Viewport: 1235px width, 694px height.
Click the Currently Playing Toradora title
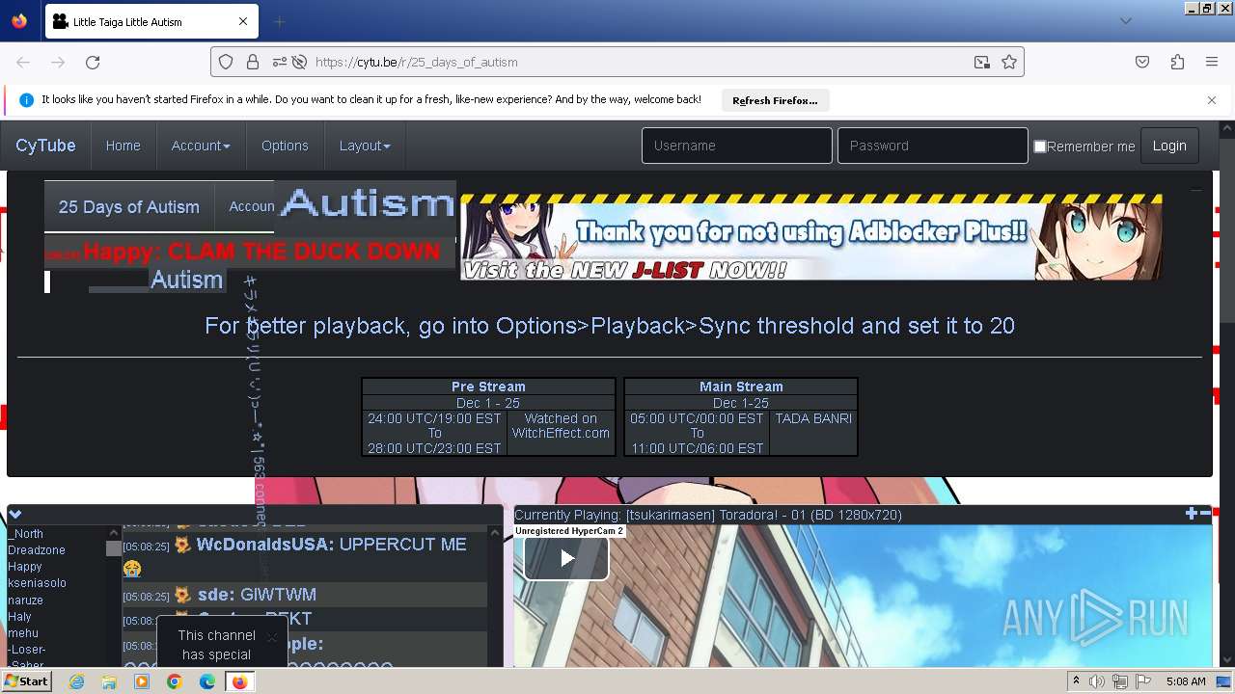click(x=708, y=515)
